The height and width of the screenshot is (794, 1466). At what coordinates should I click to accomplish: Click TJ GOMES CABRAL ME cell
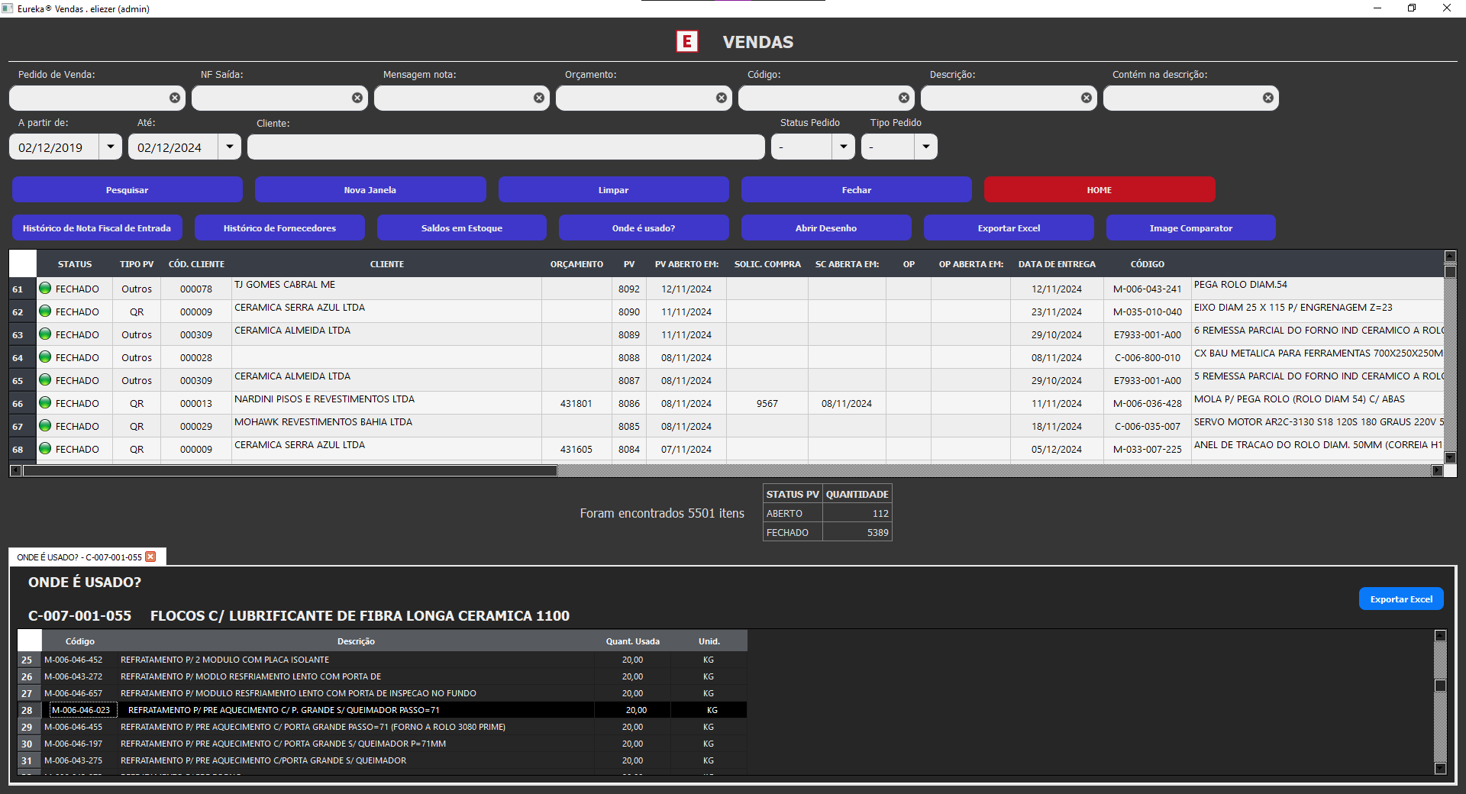pos(386,289)
